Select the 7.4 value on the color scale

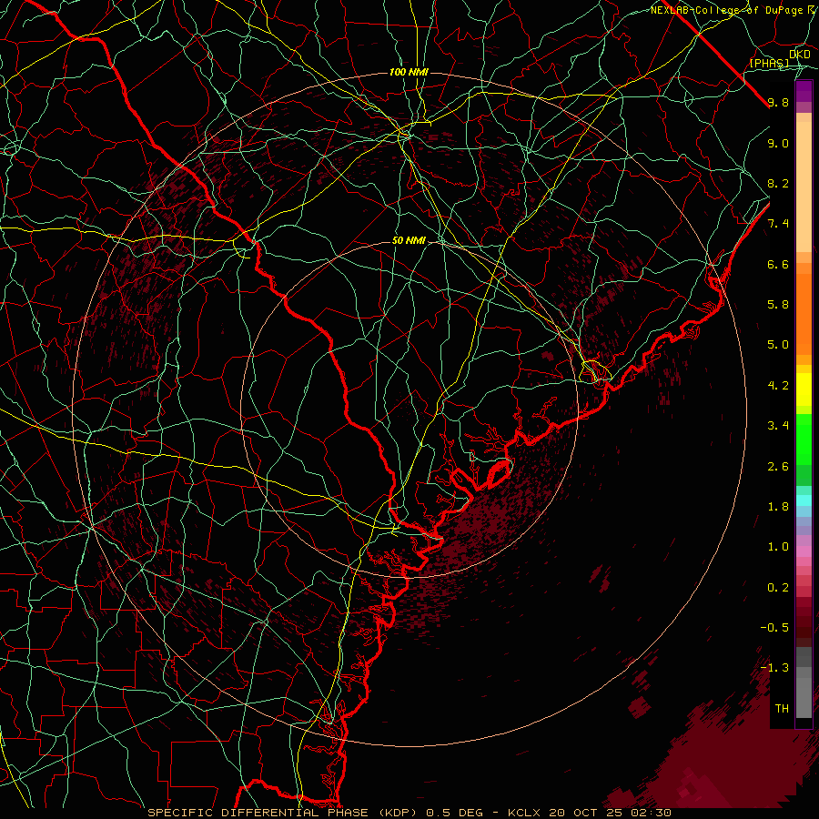tap(778, 224)
